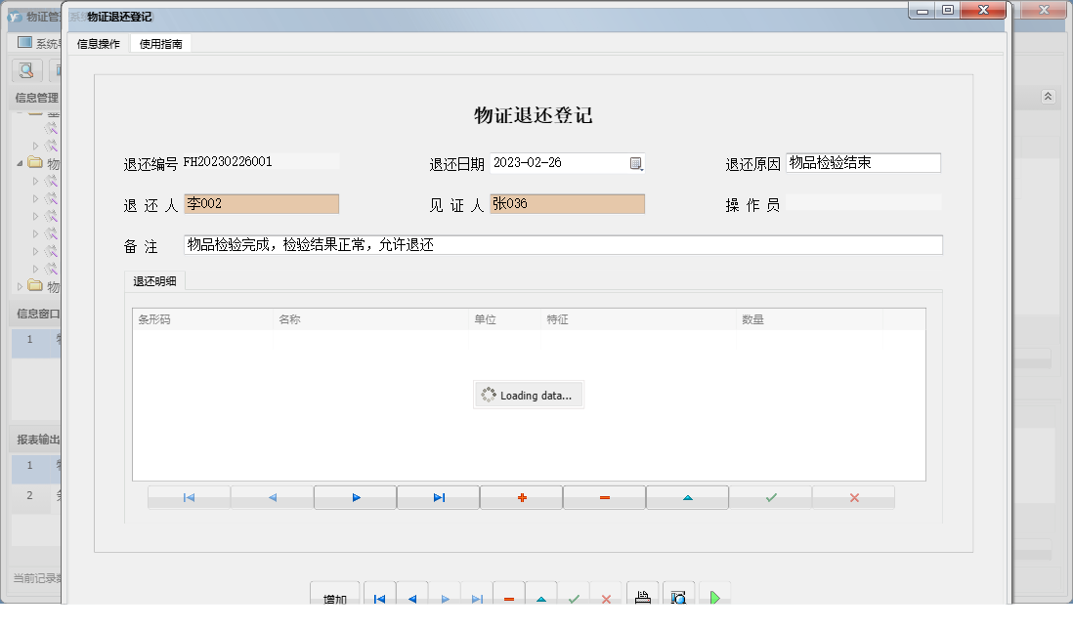Viewport: 1073px width, 630px height.
Task: Click the remove row minus icon in 退还明细 toolbar
Action: (604, 497)
